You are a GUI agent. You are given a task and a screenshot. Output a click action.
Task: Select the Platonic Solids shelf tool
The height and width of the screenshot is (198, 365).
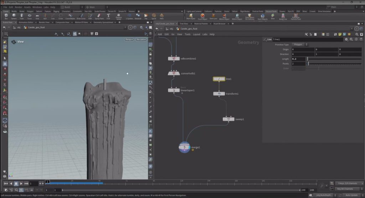tap(119, 16)
